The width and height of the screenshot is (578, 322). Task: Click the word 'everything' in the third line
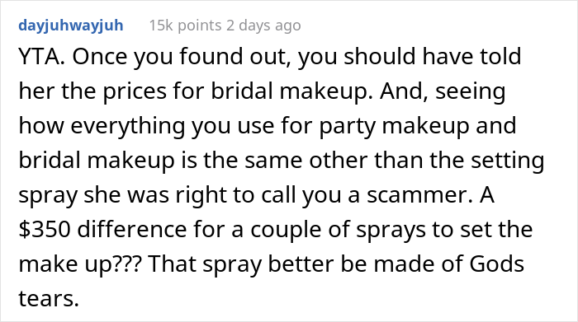pos(128,126)
